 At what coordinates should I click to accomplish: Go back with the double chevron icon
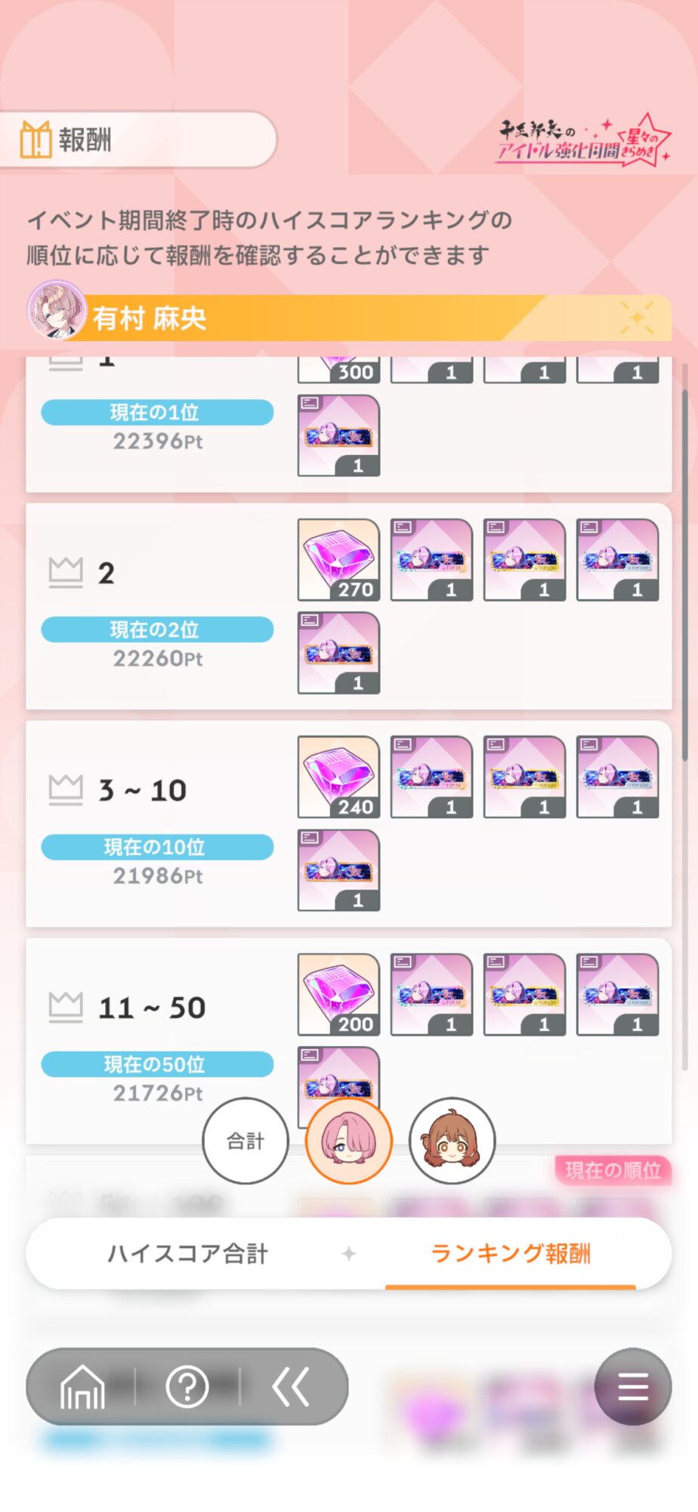click(x=291, y=1387)
